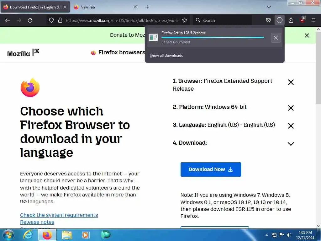Open the list all tabs dropdown
The height and width of the screenshot is (241, 321).
(x=269, y=7)
